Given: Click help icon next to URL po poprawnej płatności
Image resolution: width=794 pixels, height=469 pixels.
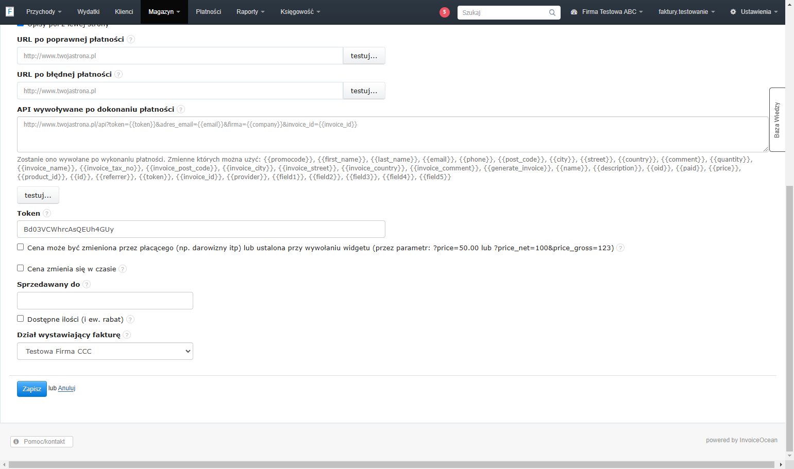Looking at the screenshot, I should click(131, 39).
